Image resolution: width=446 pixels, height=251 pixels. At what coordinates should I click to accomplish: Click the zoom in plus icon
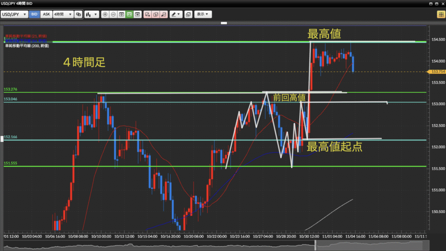tap(105, 14)
